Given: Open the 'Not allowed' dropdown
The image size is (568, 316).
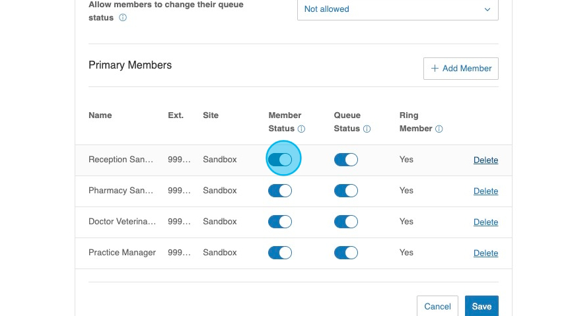Looking at the screenshot, I should (x=397, y=9).
